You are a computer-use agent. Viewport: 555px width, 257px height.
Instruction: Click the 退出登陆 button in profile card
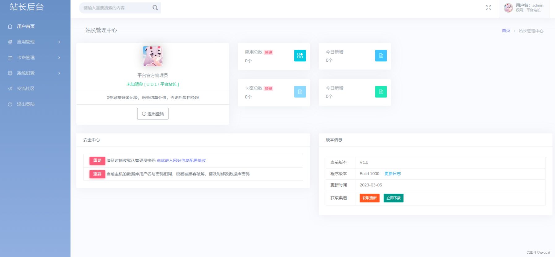(x=153, y=114)
